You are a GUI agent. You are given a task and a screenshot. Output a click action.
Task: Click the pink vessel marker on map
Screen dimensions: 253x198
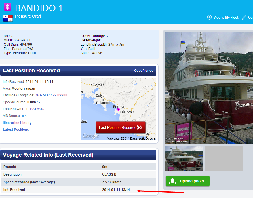pyautogui.click(x=118, y=109)
